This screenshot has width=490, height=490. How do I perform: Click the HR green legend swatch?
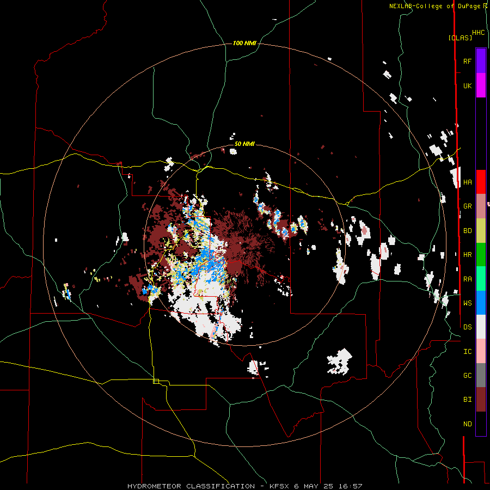(481, 254)
